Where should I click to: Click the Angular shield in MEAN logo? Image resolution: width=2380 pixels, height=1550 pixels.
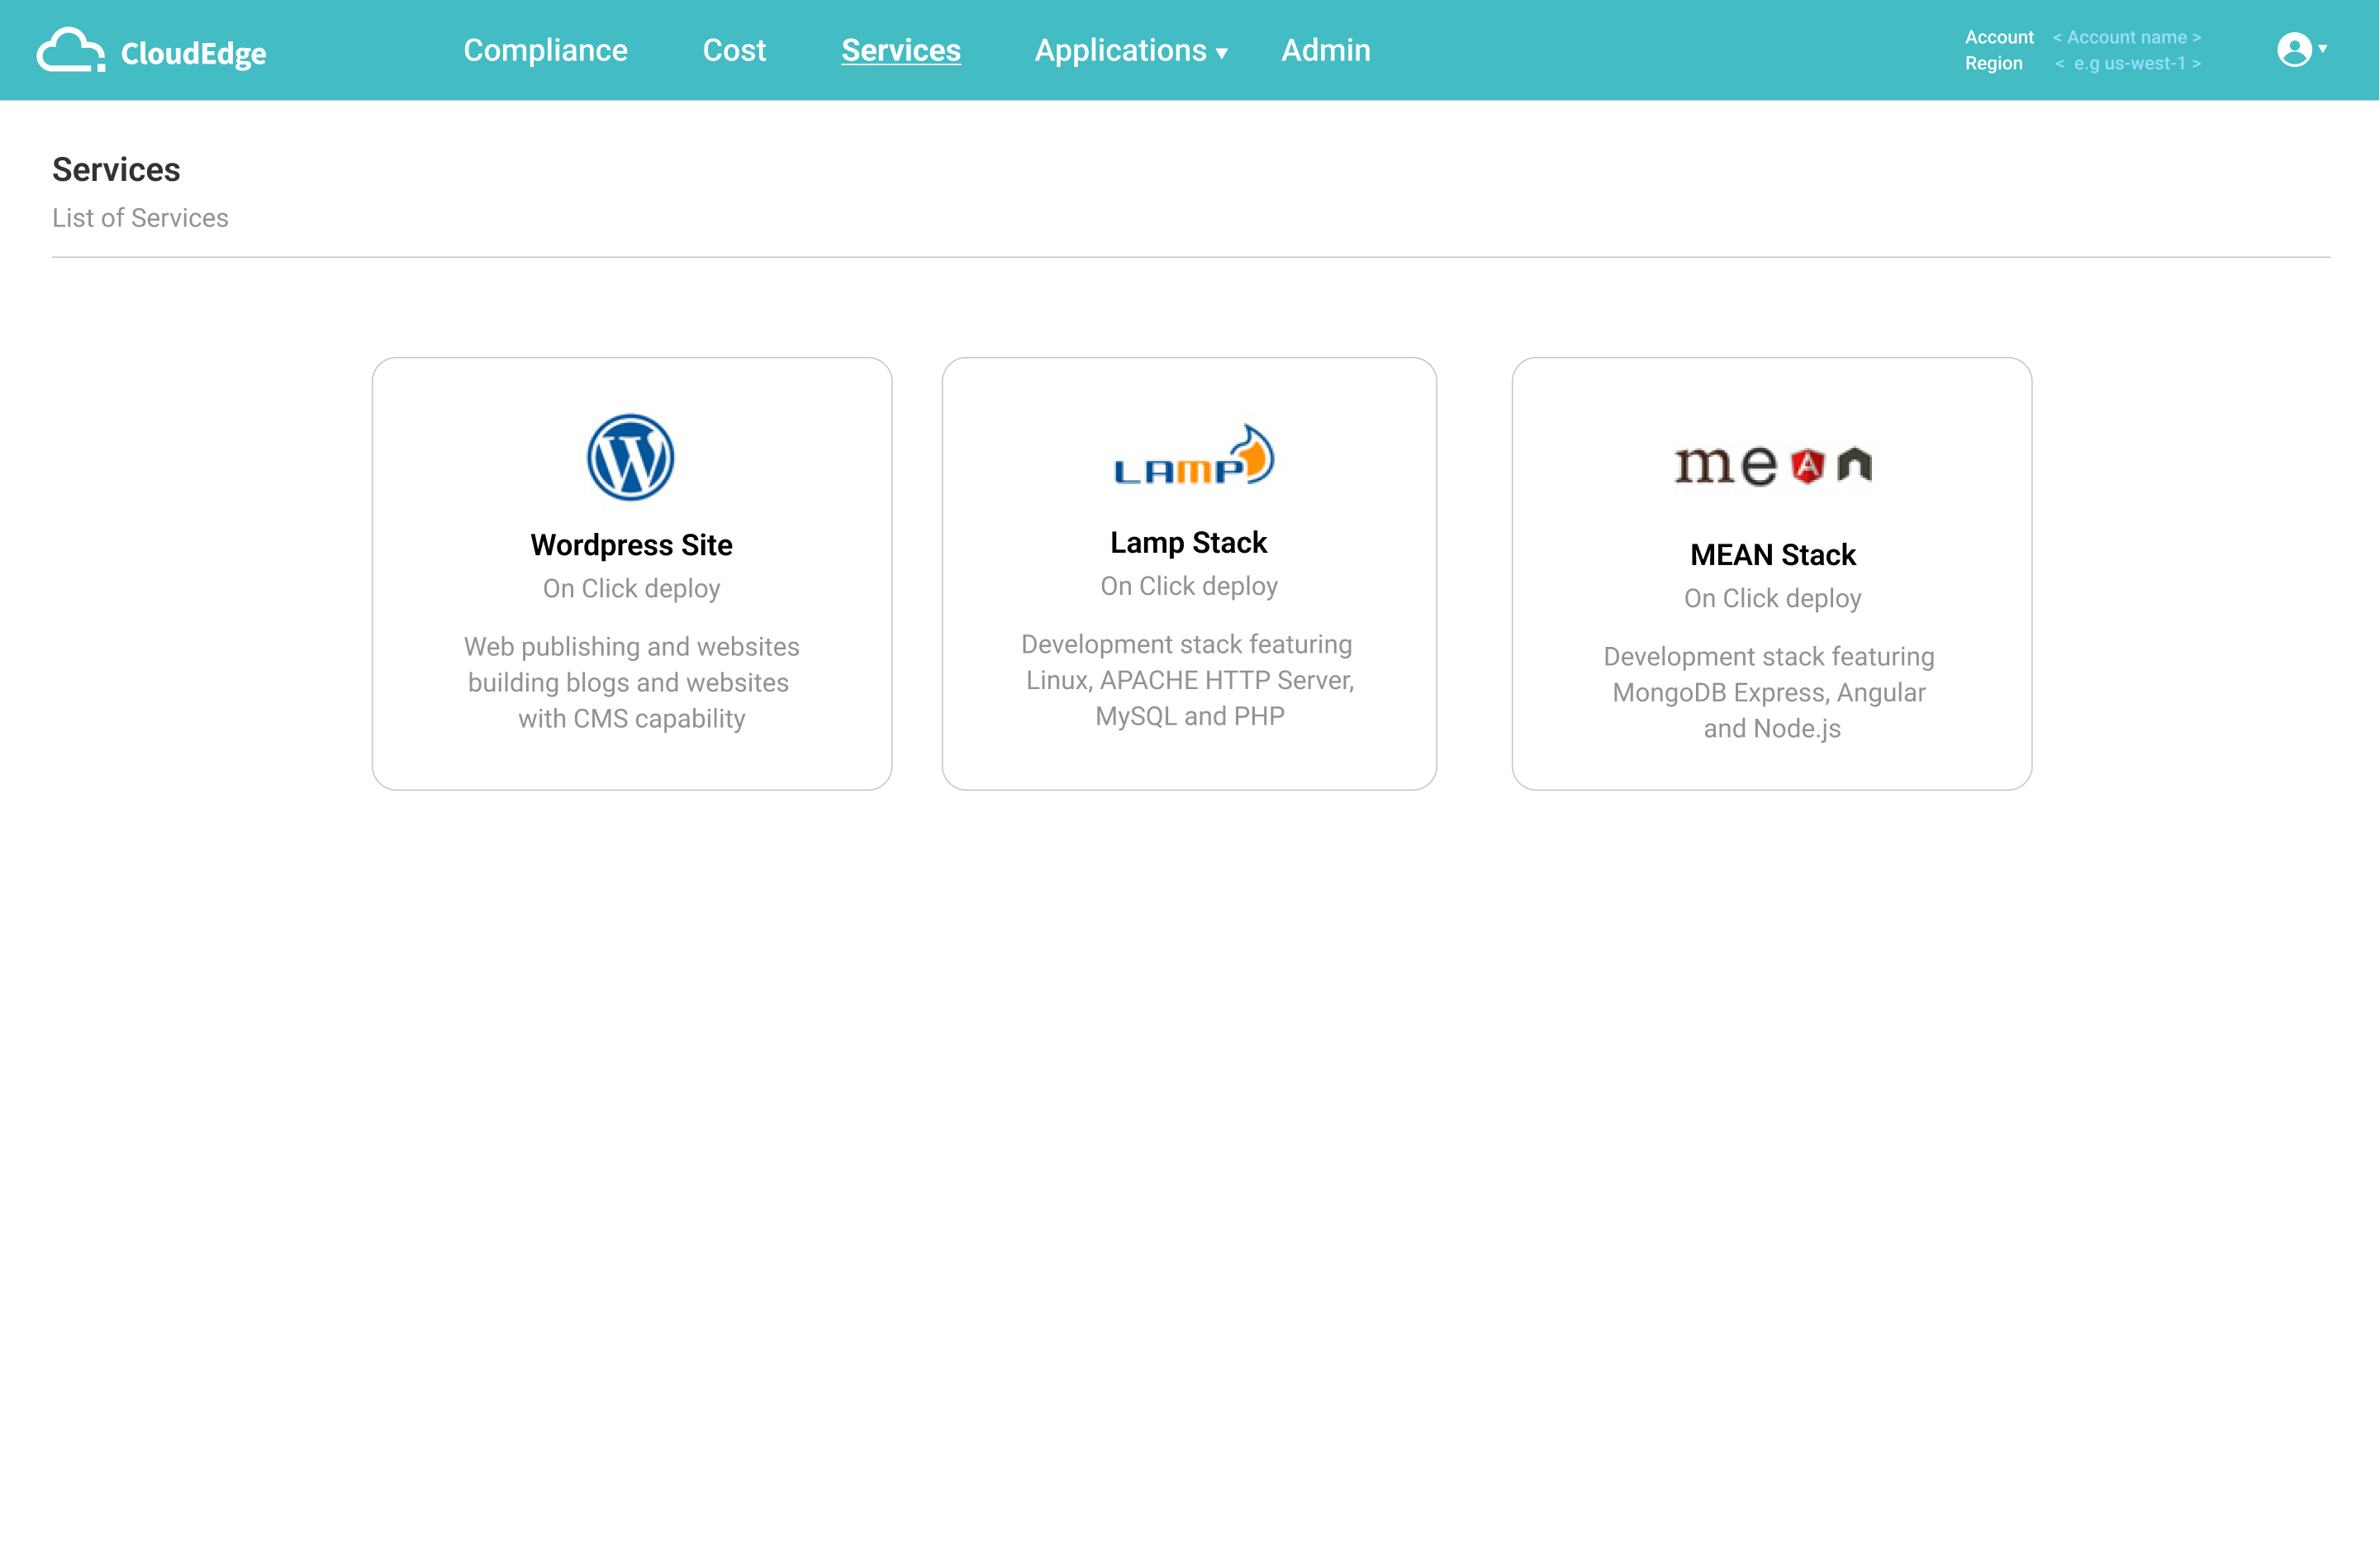pos(1807,466)
